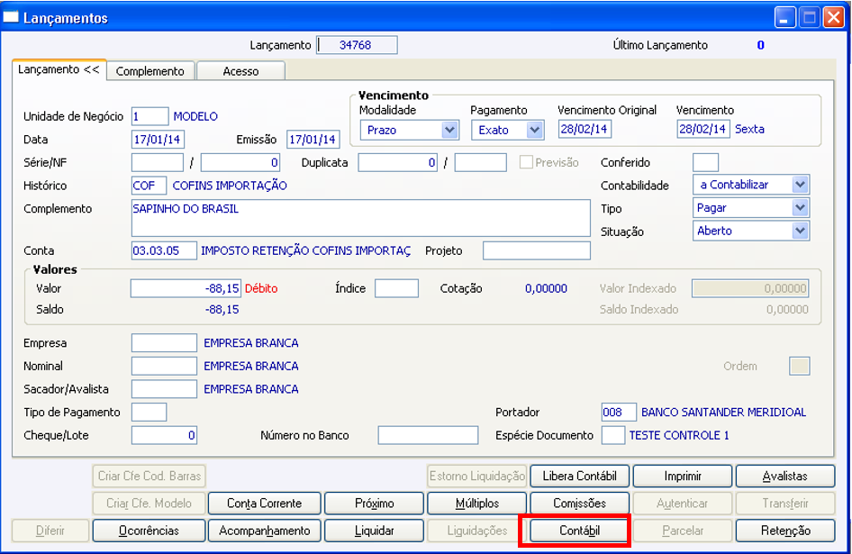Click the Conferido field
Image resolution: width=852 pixels, height=554 pixels.
pos(705,162)
